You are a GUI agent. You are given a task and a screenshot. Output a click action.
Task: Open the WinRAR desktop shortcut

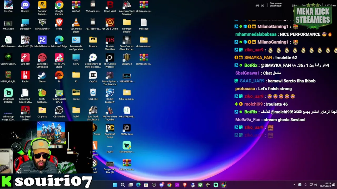[76, 7]
